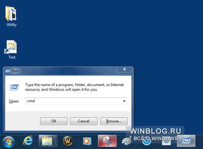The image size is (203, 149).
Task: Open Paint from the taskbar
Action: 127,141
